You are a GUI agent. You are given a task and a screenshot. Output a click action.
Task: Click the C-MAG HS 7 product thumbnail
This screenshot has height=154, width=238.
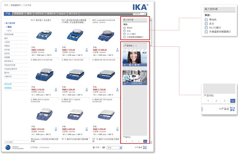(75, 74)
